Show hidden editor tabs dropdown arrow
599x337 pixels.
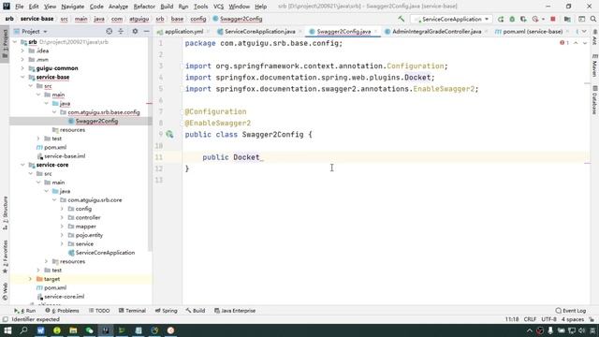point(584,31)
